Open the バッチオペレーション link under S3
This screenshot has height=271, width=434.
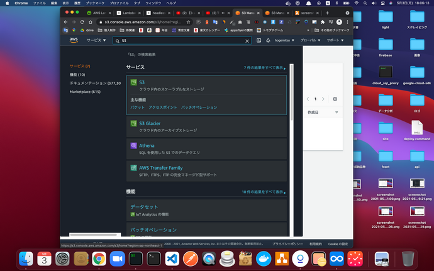(199, 108)
